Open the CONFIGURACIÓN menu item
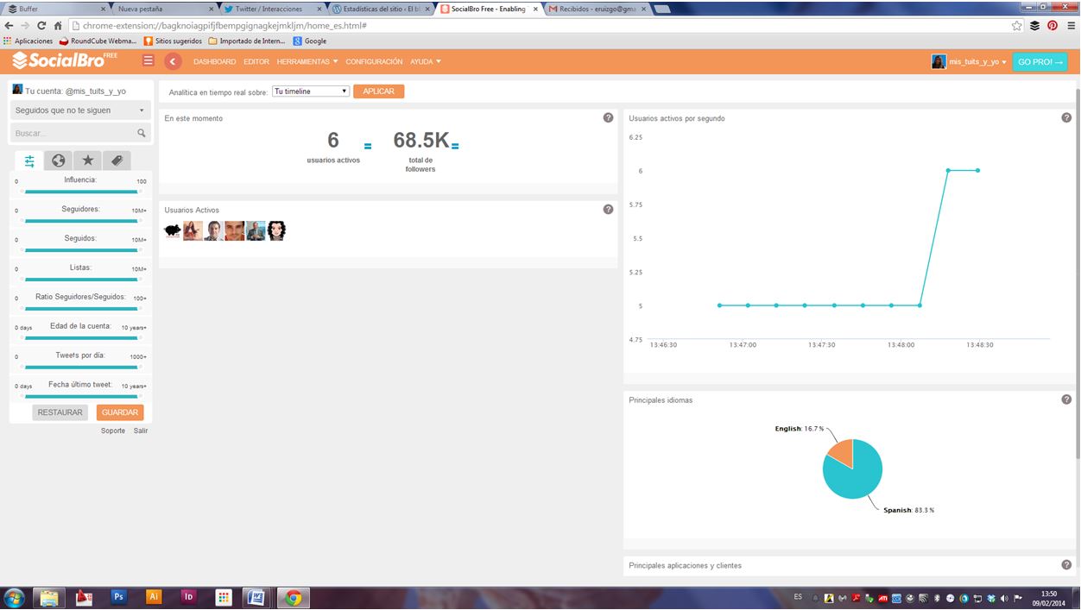Viewport: 1081px width, 610px height. coord(374,62)
